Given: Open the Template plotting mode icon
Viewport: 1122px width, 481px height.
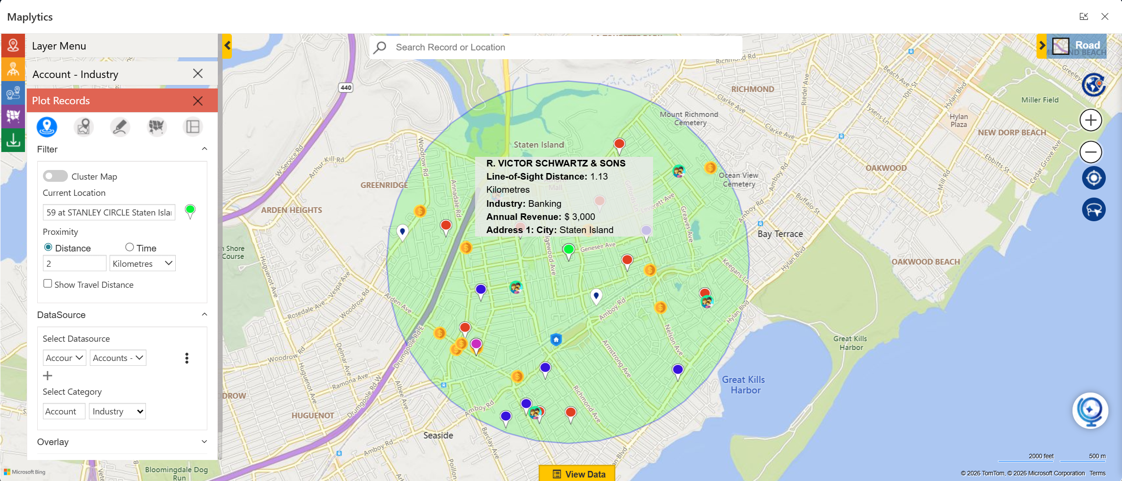Looking at the screenshot, I should (x=193, y=127).
